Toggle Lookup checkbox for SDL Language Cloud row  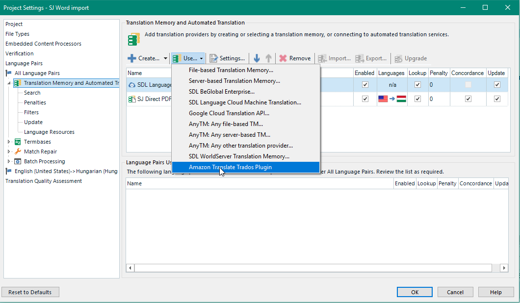coord(417,84)
